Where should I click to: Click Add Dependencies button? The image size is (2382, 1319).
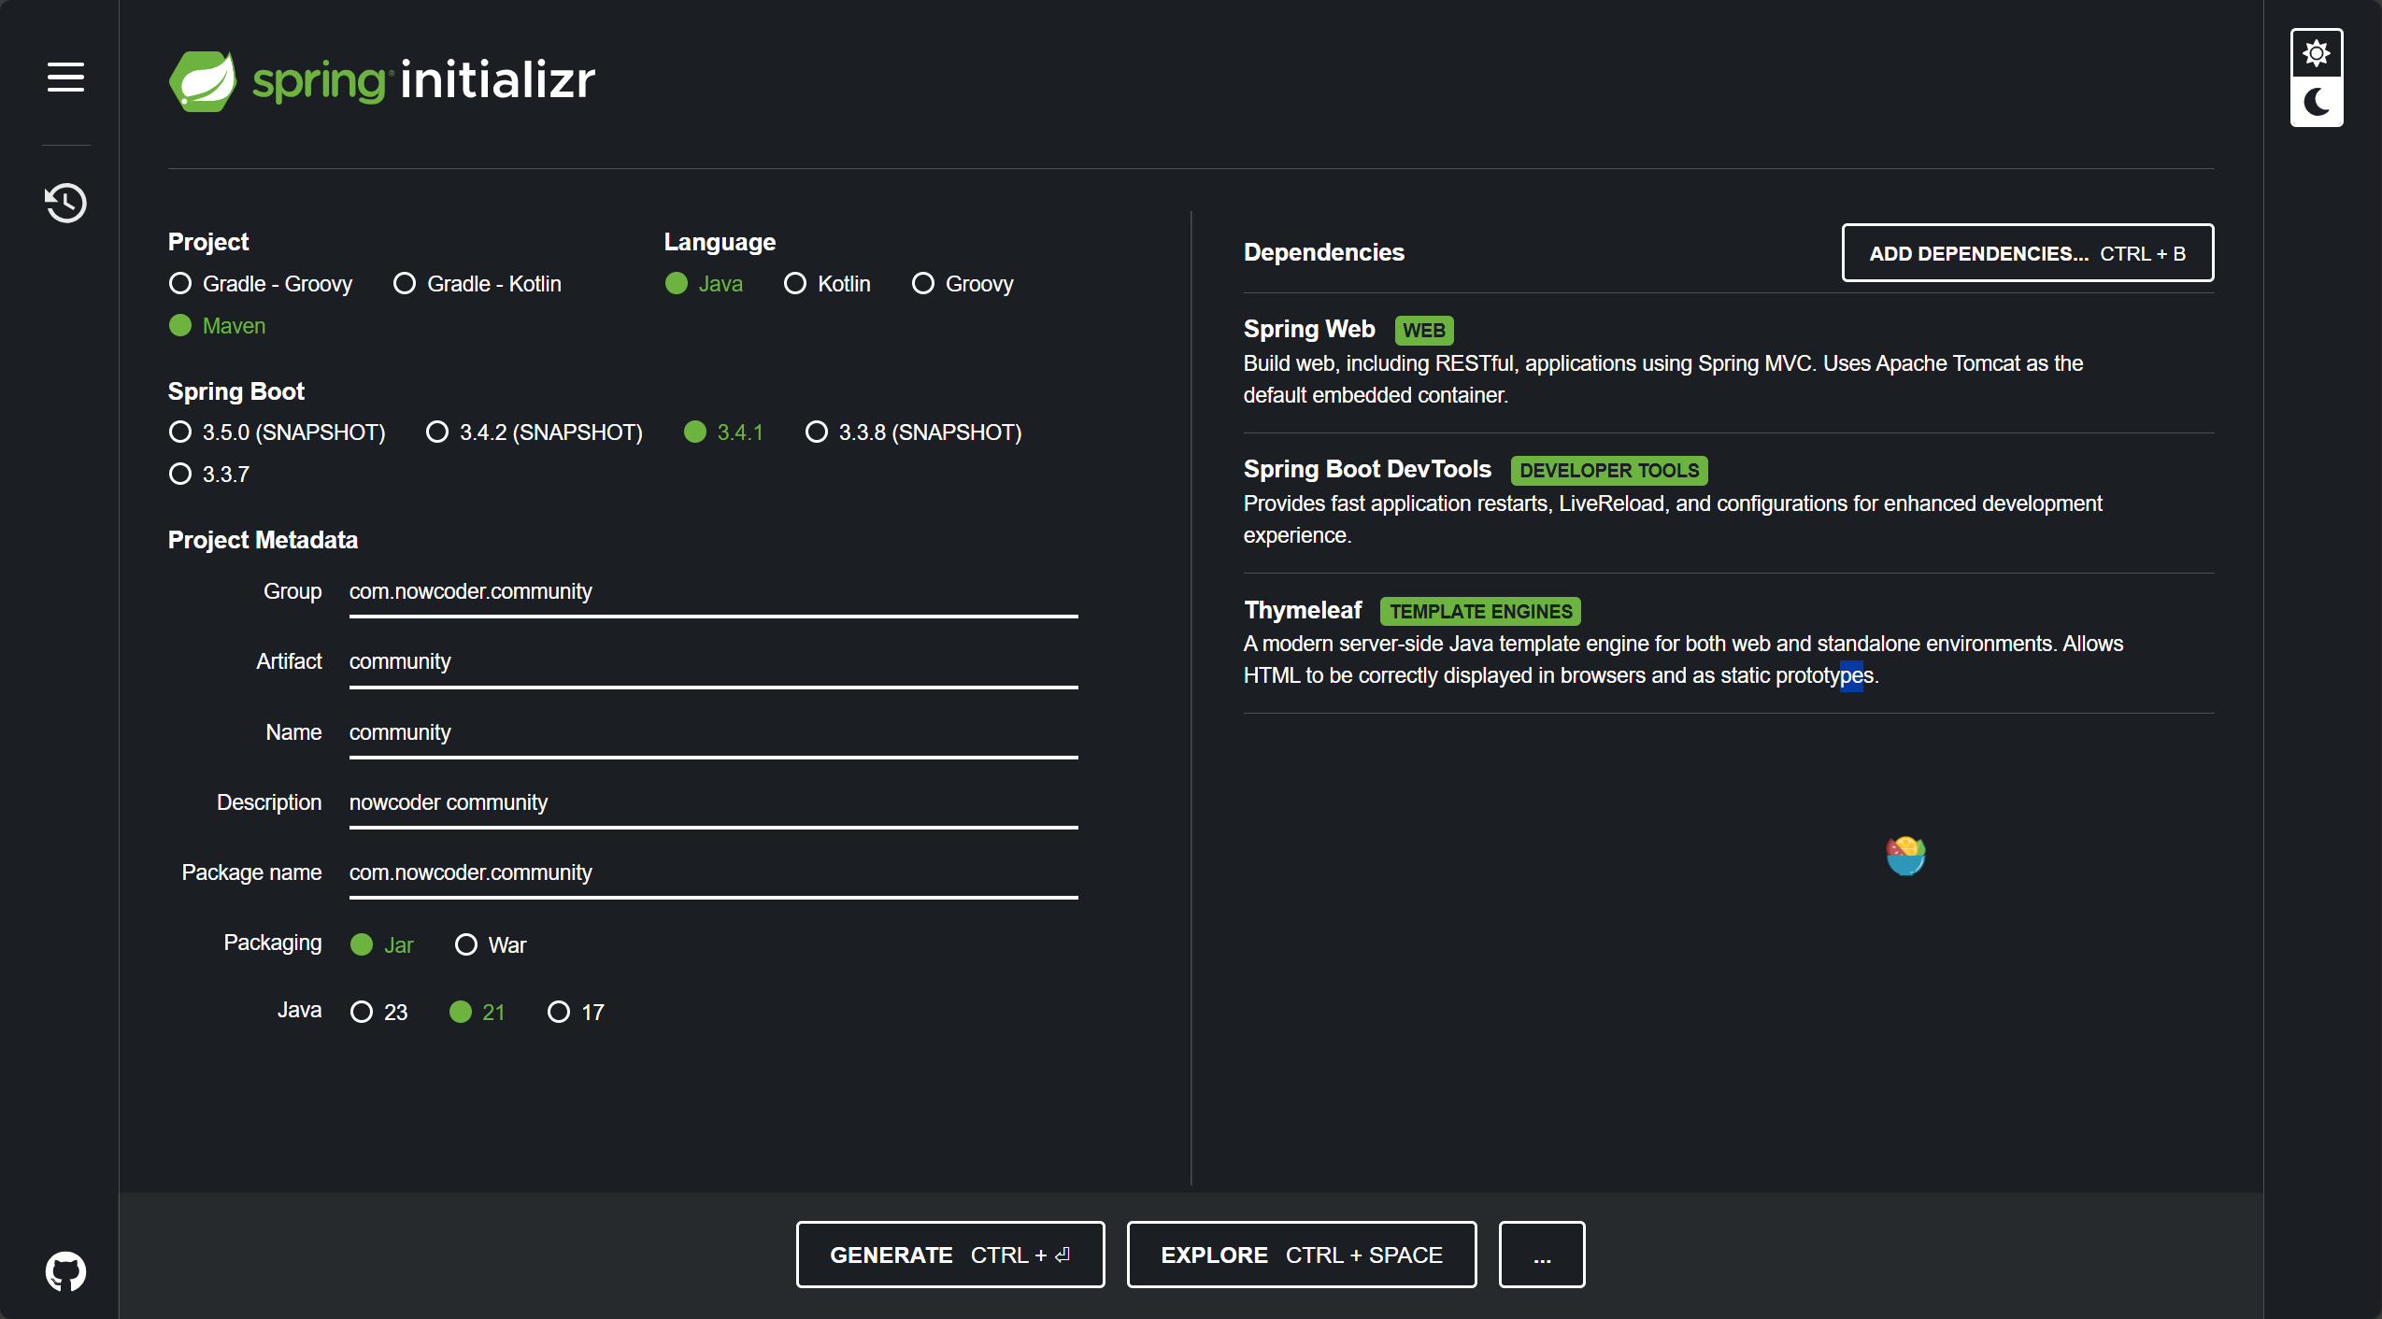[x=2027, y=253]
